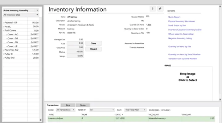The width and height of the screenshot is (222, 123).
Task: Open the Quick Report link
Action: click(174, 17)
